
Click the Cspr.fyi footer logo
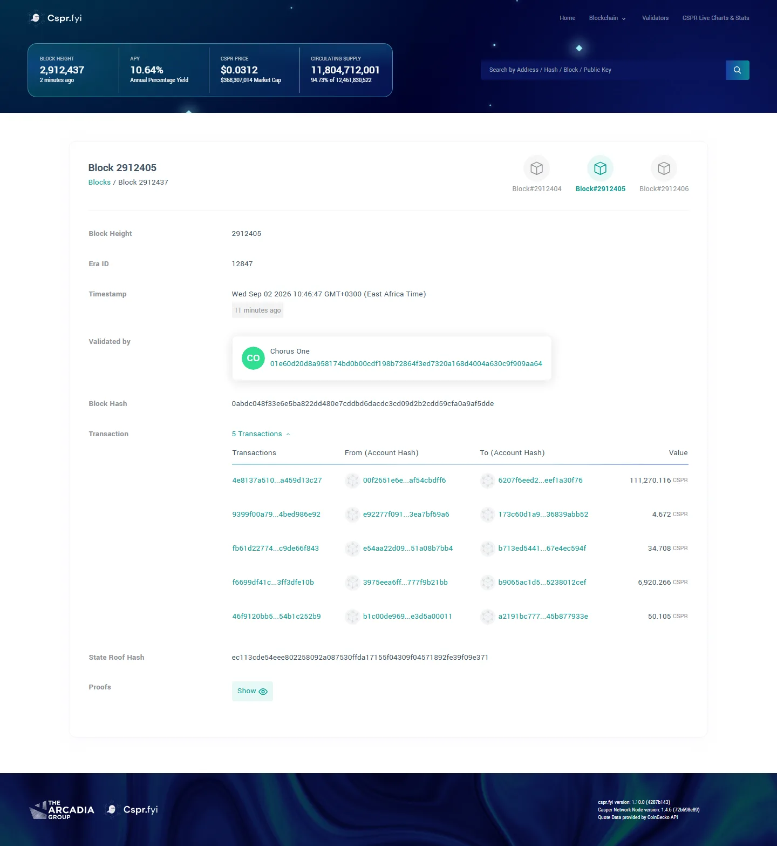click(x=132, y=810)
